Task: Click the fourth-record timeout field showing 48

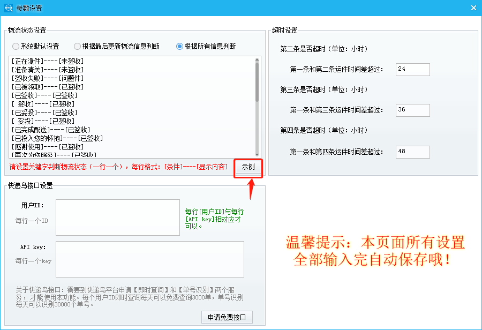Action: (412, 152)
